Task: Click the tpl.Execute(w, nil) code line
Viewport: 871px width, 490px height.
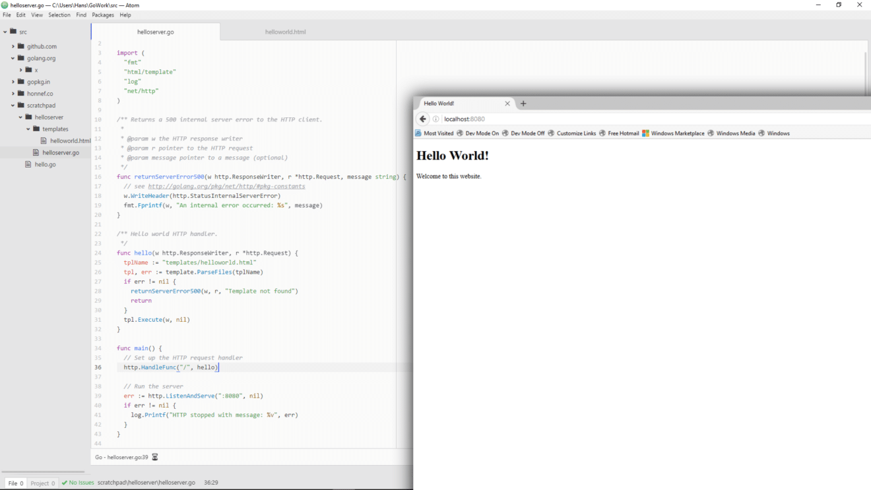Action: pos(157,320)
